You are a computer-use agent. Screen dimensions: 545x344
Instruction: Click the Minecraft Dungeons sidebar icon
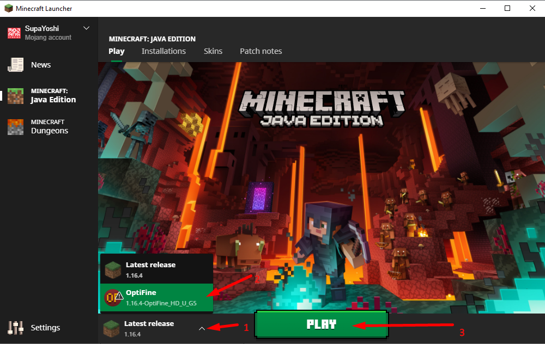click(x=16, y=127)
